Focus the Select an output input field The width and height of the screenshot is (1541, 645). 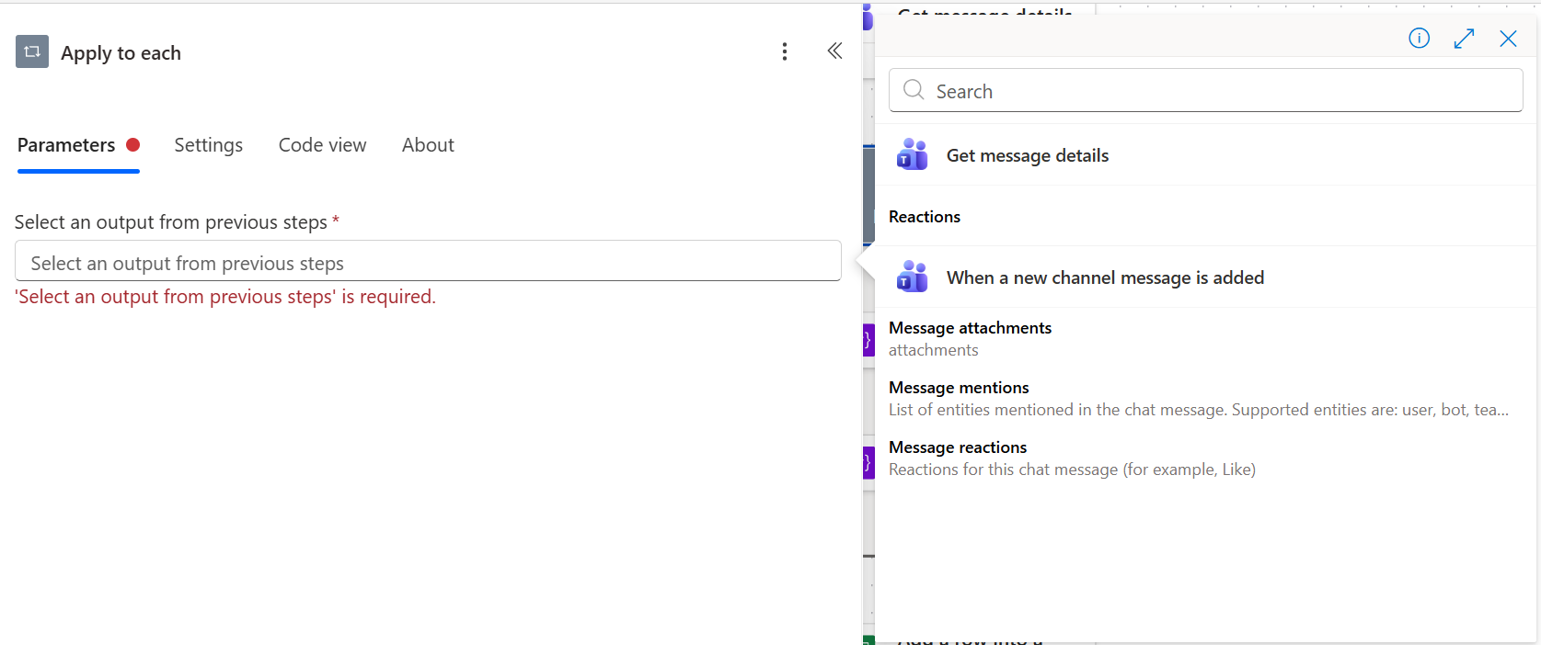click(x=428, y=262)
